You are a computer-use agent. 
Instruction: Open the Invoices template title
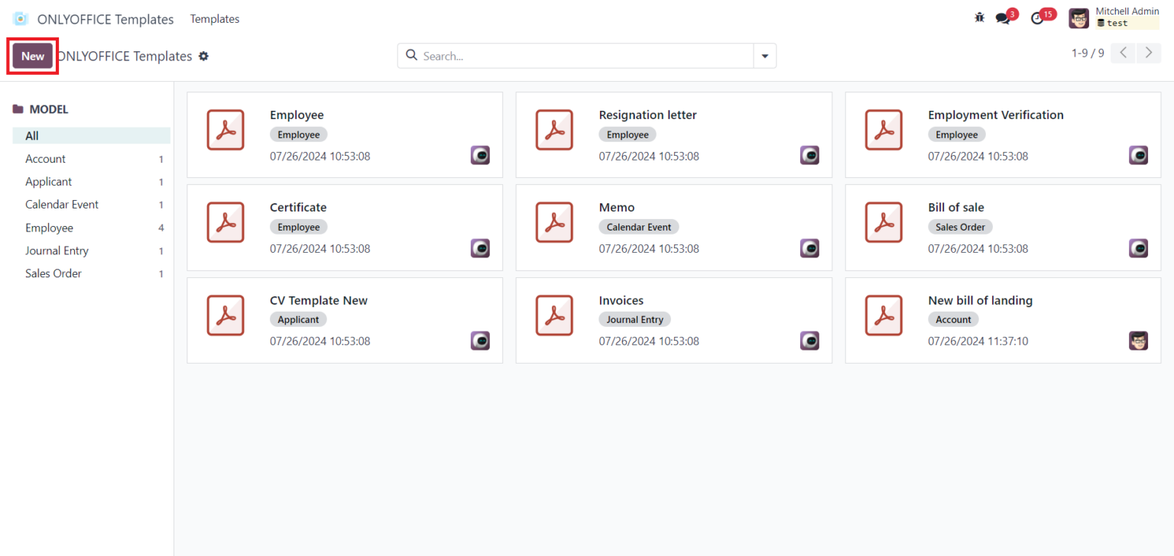click(x=621, y=300)
